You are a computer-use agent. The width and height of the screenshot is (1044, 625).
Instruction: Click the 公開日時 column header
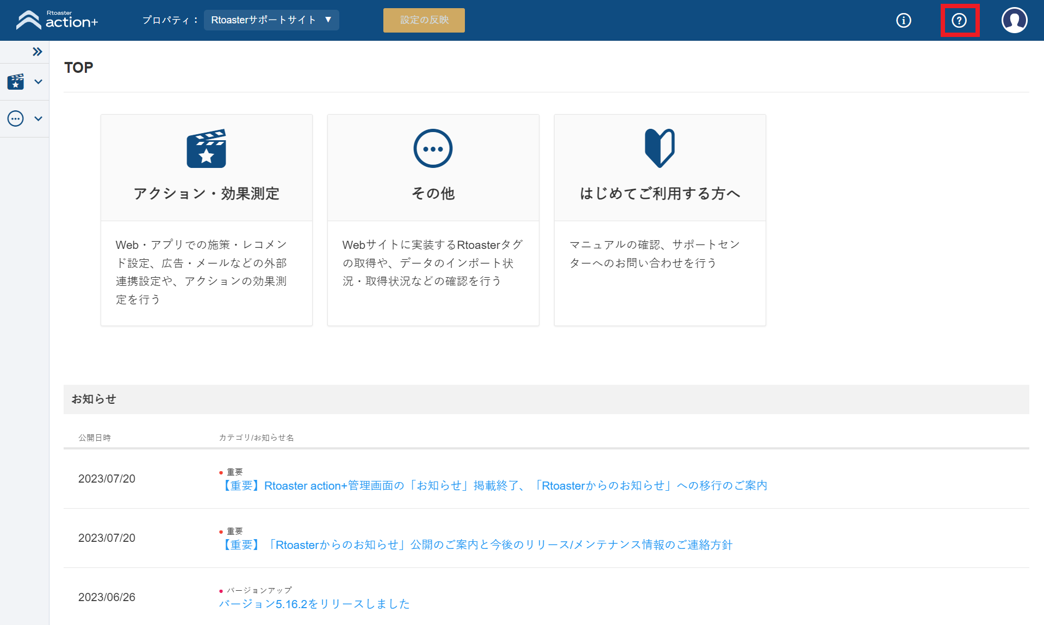95,437
